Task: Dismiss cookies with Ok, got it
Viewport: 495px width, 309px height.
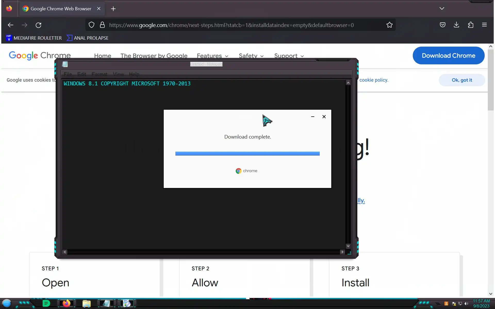Action: click(x=461, y=80)
